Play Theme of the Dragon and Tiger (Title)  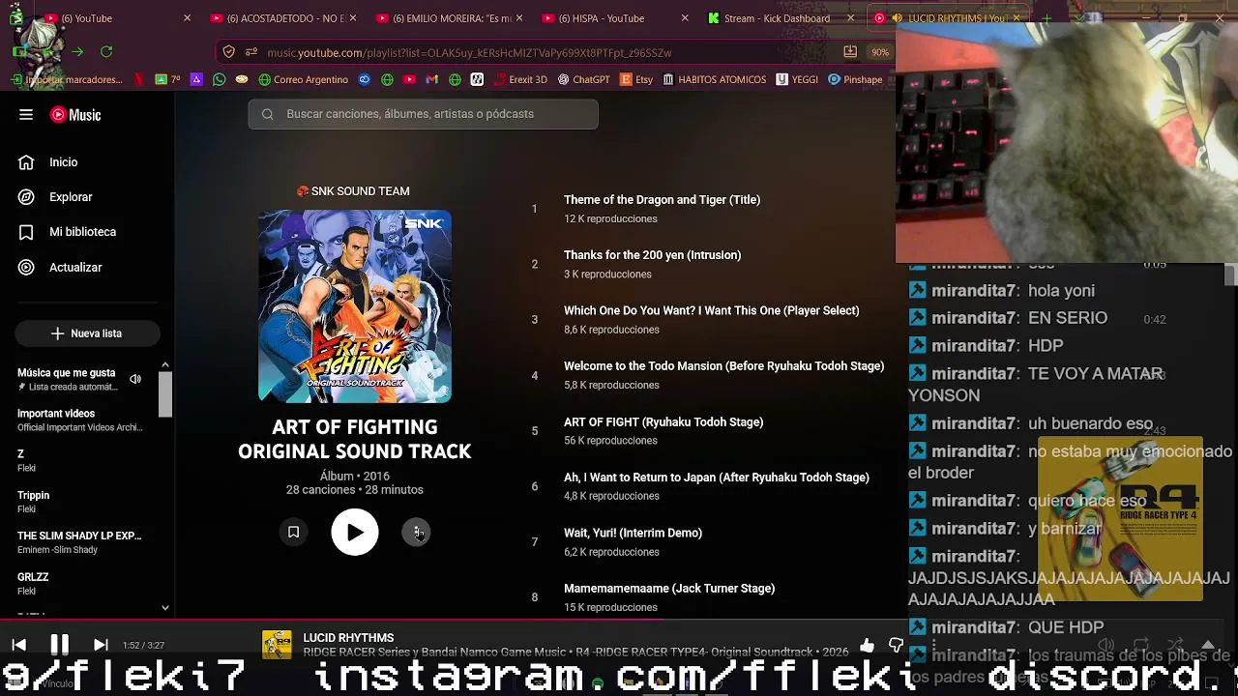tap(662, 200)
